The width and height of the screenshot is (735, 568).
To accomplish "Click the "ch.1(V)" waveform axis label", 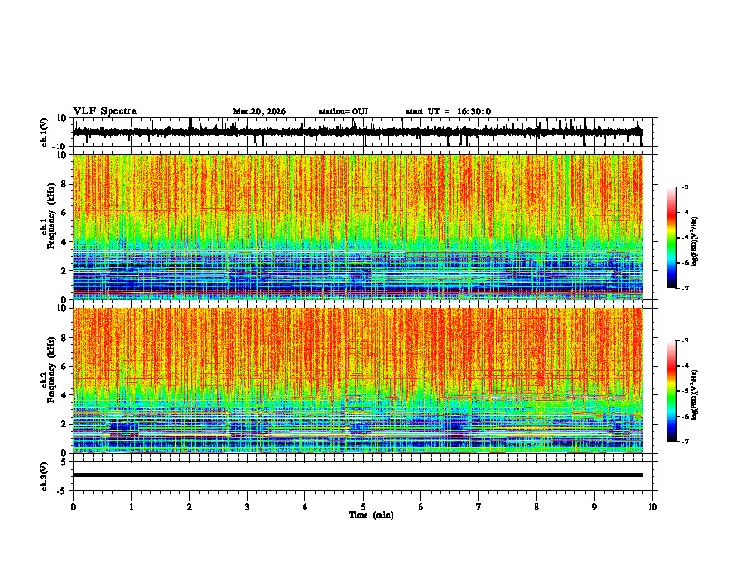I will tap(45, 132).
